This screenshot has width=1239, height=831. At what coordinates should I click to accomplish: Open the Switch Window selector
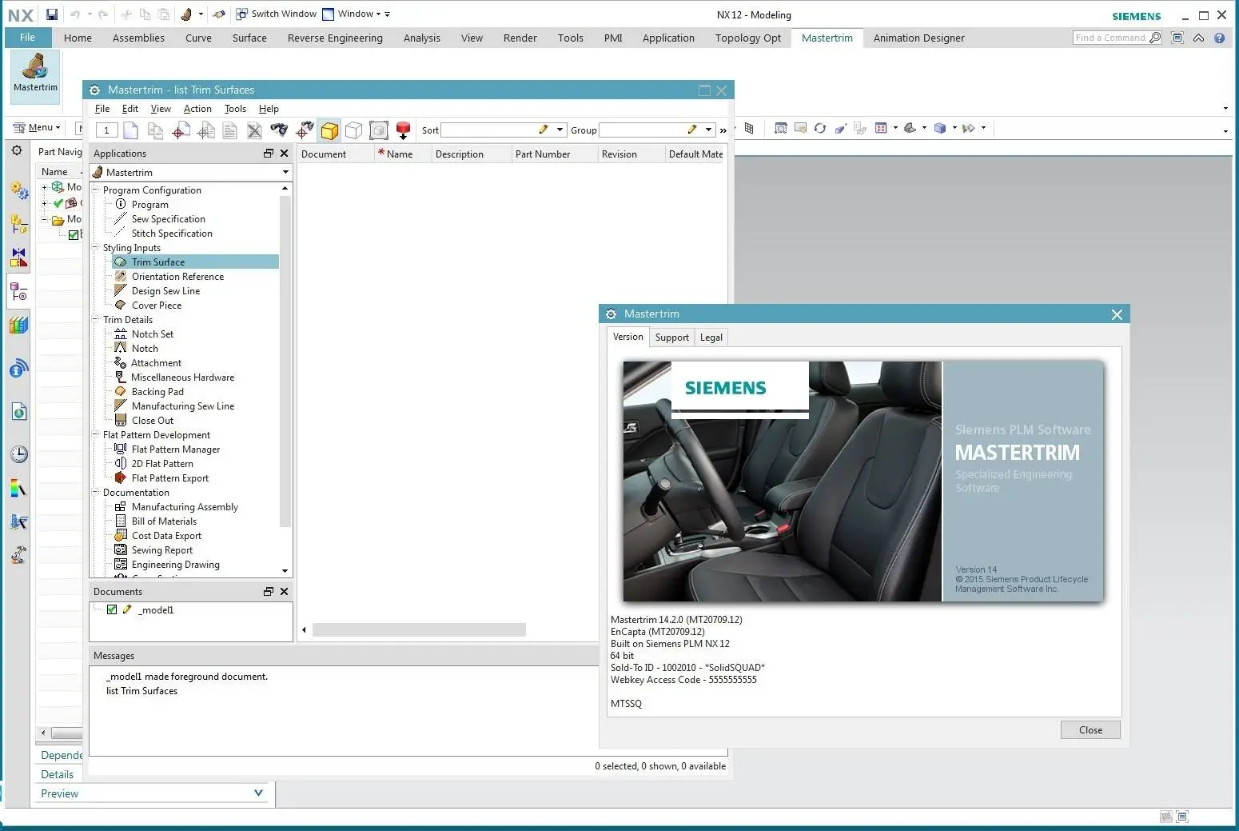click(x=276, y=14)
